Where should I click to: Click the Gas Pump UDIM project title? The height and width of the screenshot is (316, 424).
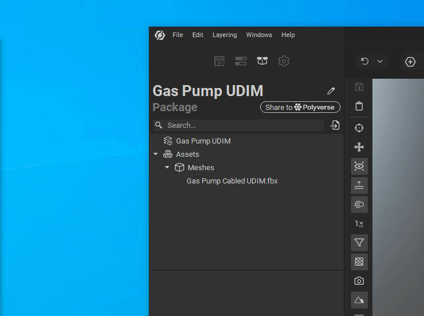coord(208,91)
